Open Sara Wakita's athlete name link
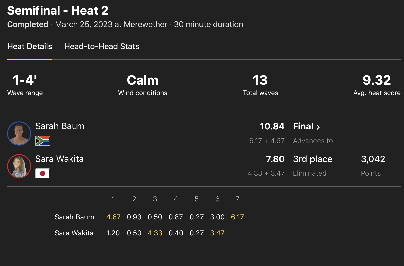The image size is (404, 266). (x=59, y=159)
